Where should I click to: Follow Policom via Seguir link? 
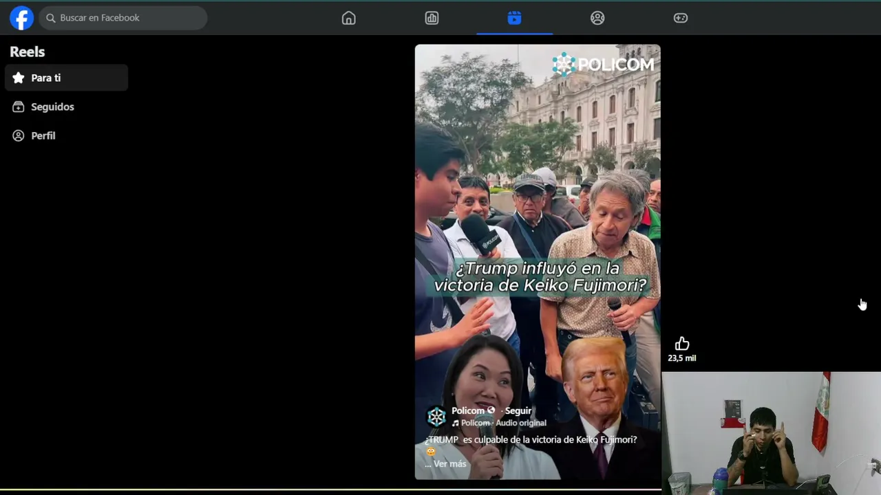coord(518,411)
